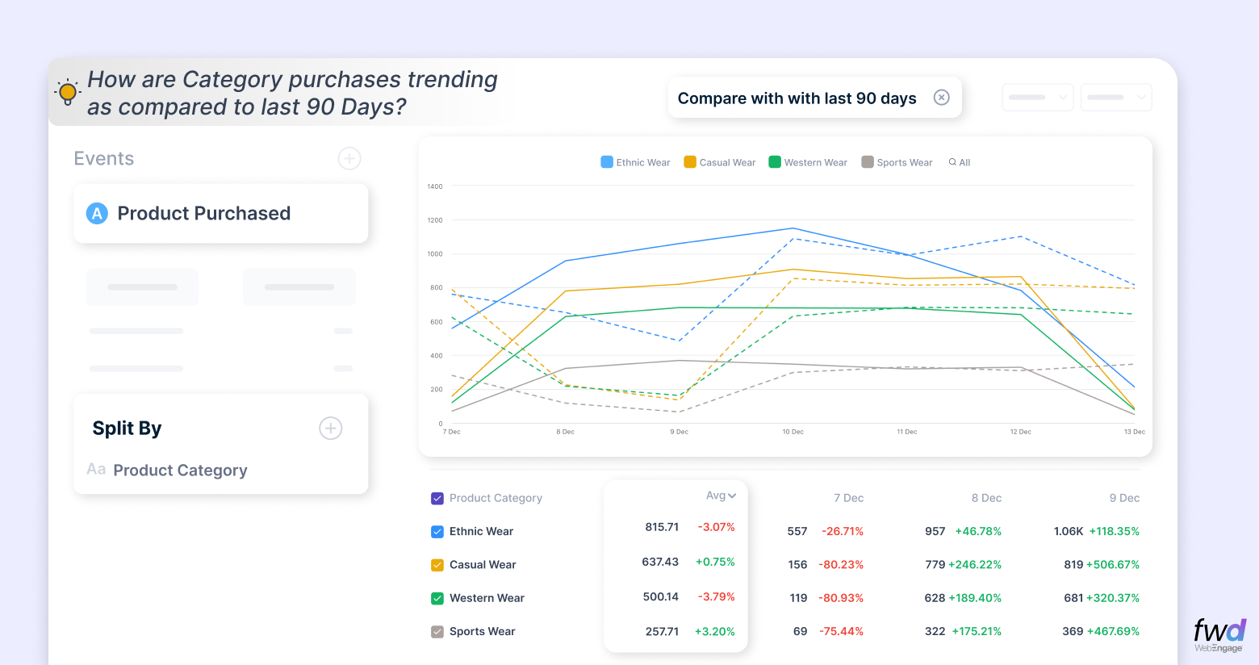Uncheck the Ethnic Wear checkbox
Viewport: 1259px width, 665px height.
tap(437, 532)
